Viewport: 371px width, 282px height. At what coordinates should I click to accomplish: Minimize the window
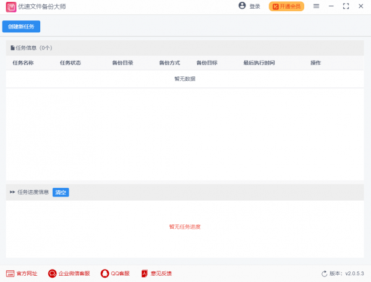tap(331, 6)
